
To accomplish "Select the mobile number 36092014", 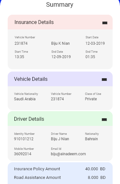I will point(23,154).
